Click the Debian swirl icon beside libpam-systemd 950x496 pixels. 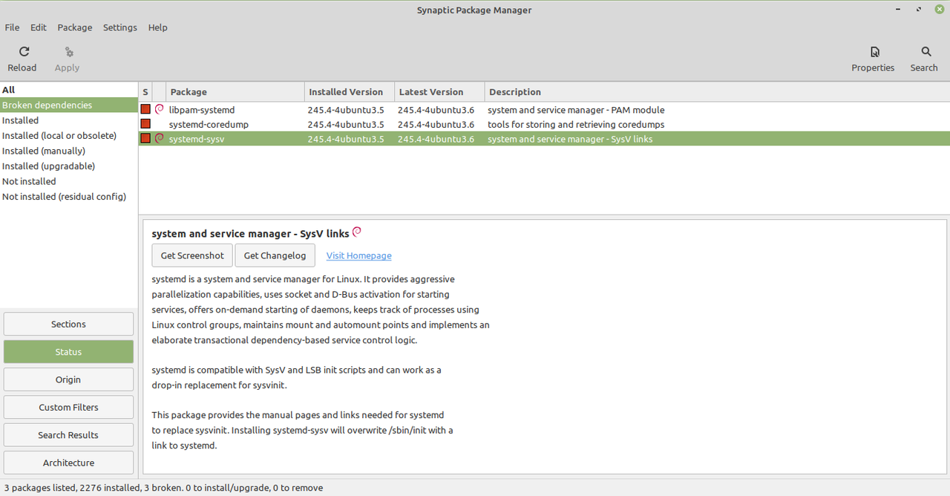click(x=159, y=109)
